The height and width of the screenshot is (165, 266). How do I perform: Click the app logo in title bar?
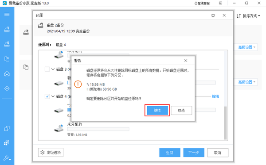4,3
